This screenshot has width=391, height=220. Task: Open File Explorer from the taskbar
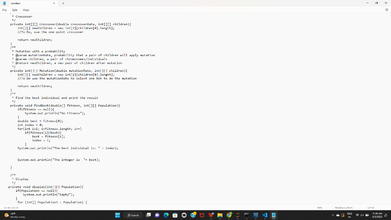coord(220,215)
